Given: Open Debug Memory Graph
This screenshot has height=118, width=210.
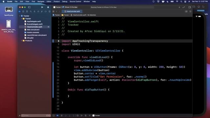Looking at the screenshot, I should tap(81, 115).
